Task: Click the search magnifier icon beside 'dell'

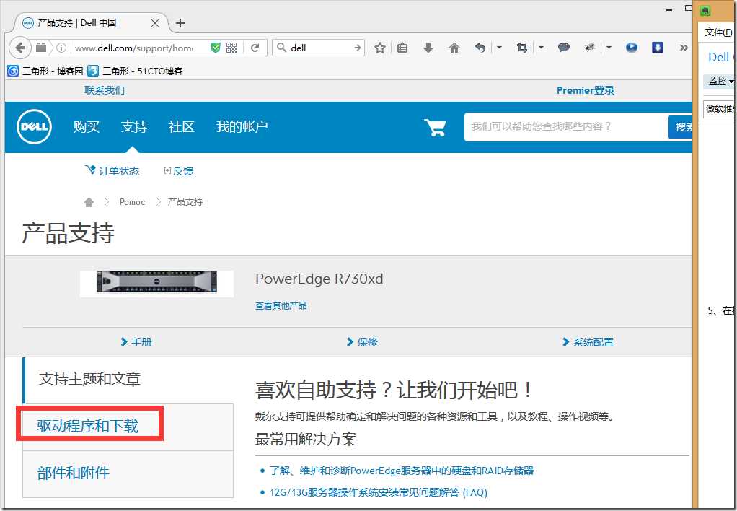Action: pyautogui.click(x=281, y=48)
